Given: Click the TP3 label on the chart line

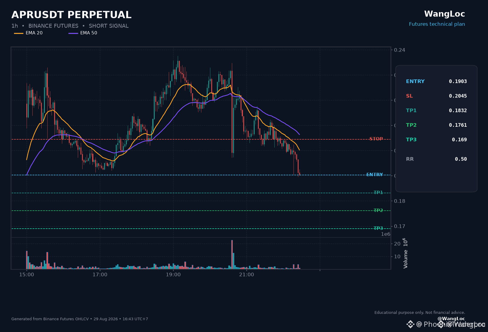Looking at the screenshot, I should [378, 228].
